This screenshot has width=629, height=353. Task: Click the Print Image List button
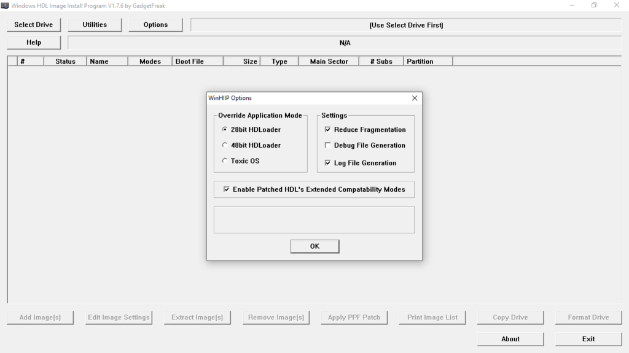click(x=432, y=317)
